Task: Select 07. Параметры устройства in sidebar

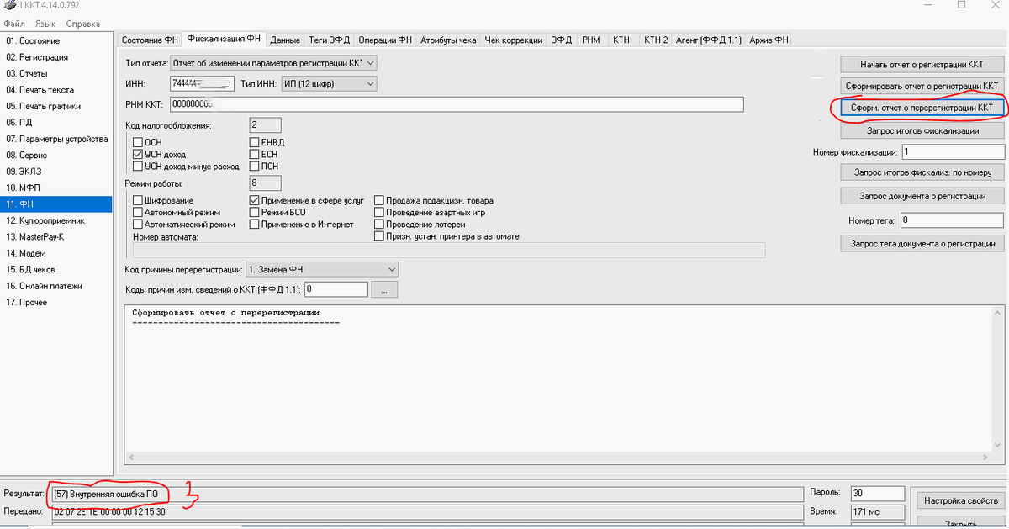Action: pyautogui.click(x=56, y=139)
